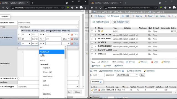Select checkbox for FATHER NAME row
Screen dimensions: 177x99
92,39
